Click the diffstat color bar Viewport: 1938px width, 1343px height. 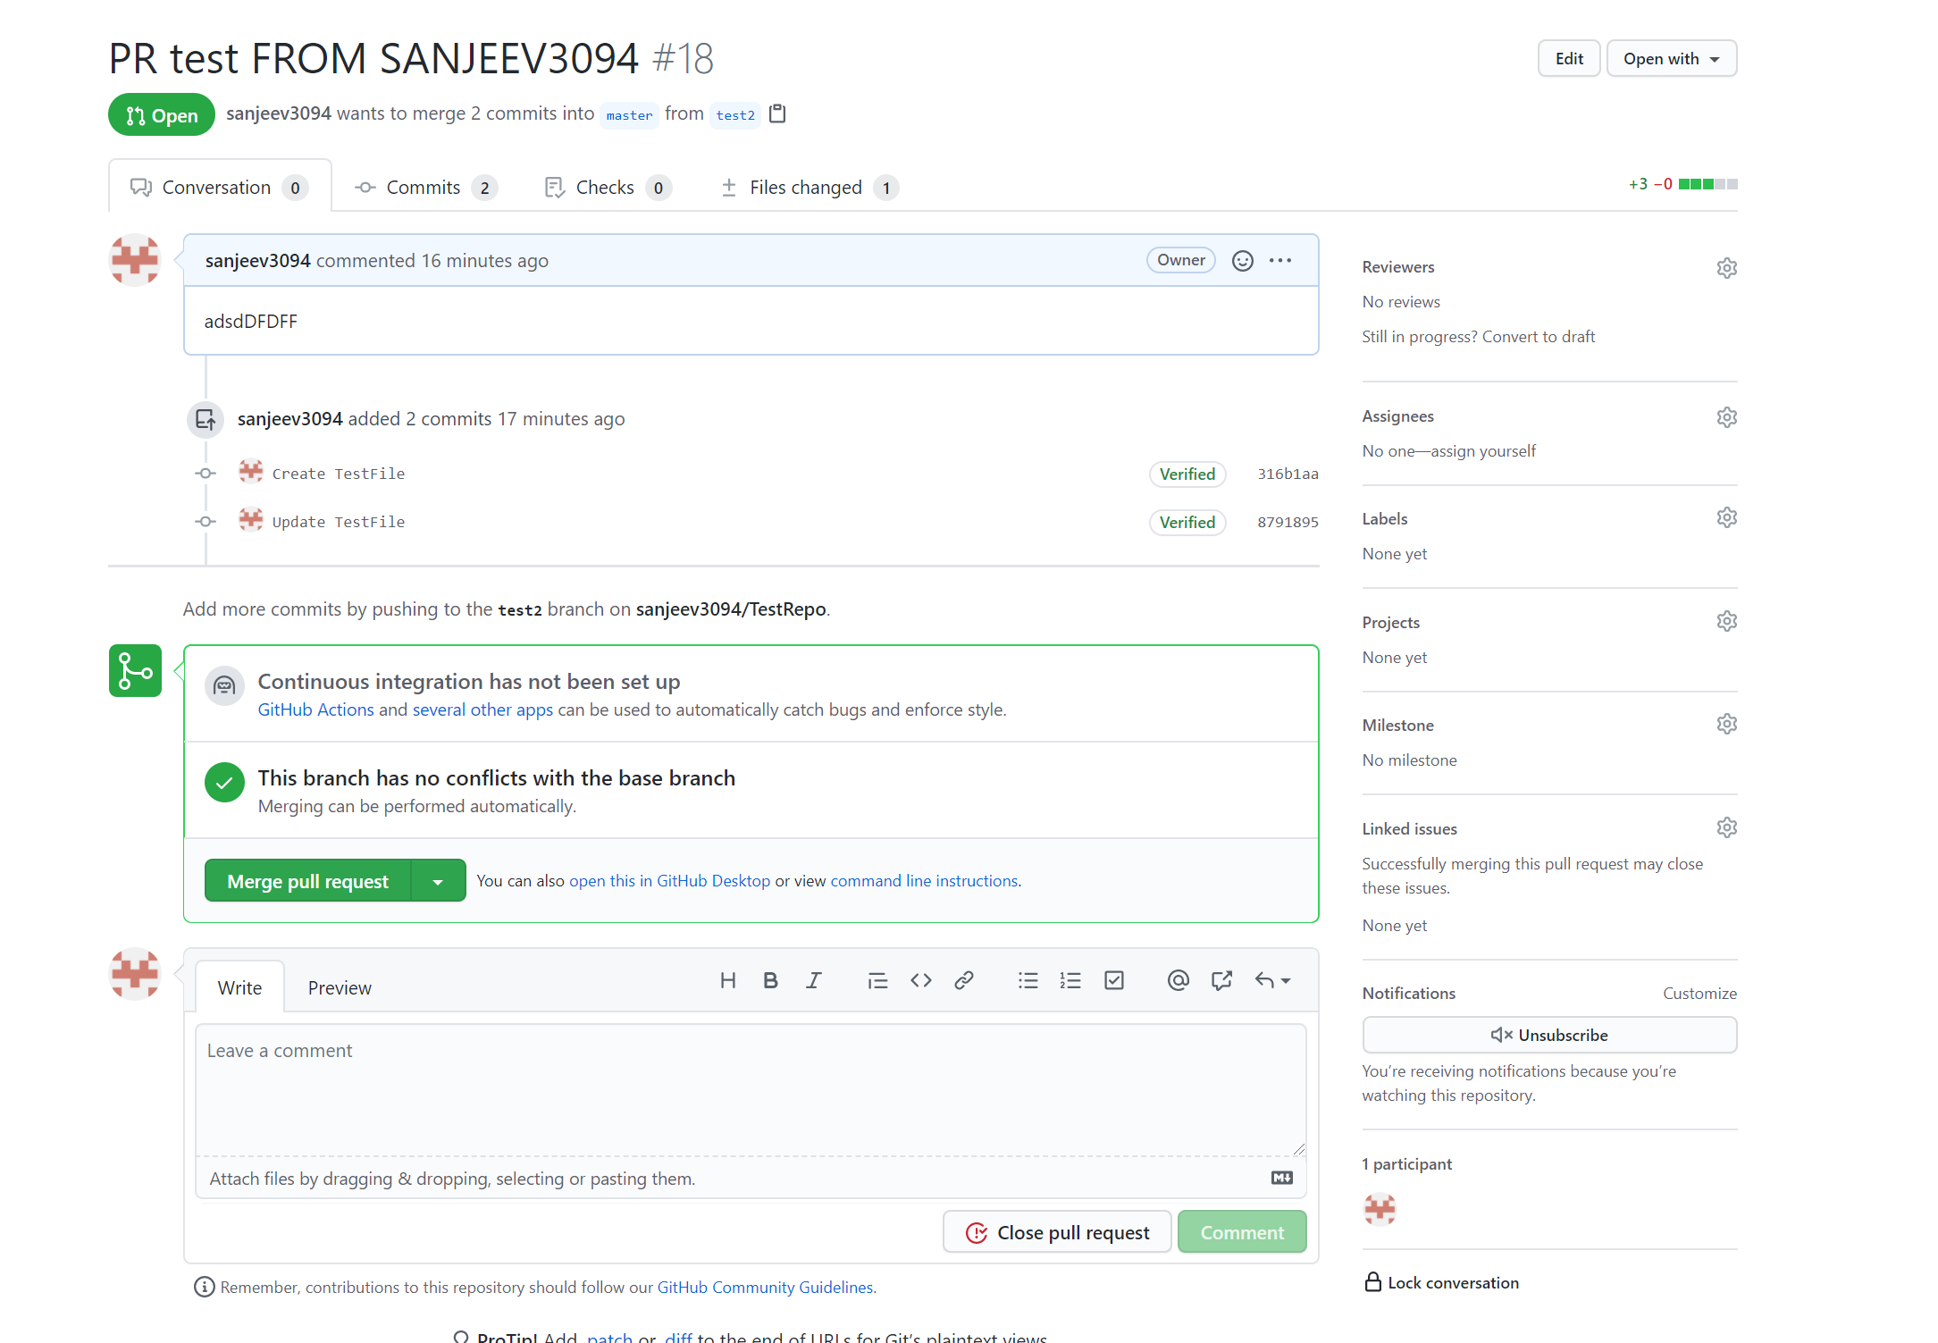[1707, 184]
